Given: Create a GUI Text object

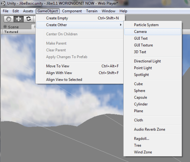Looking at the screenshot, I should pos(153,38).
